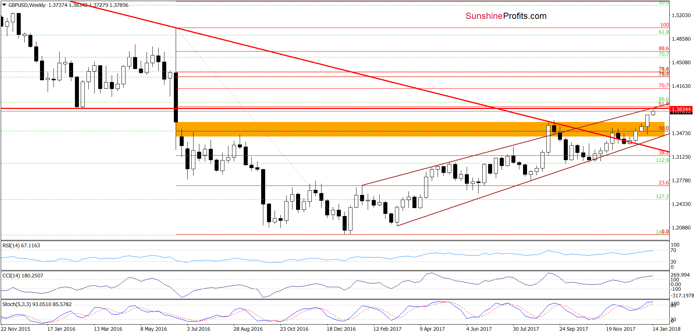Viewport: 694px width, 334px height.
Task: Select the GBPUSD,Weekly chart title text
Action: (x=27, y=5)
